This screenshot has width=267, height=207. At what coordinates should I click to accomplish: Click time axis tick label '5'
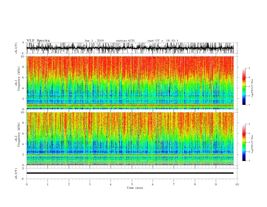pyautogui.click(x=132, y=184)
